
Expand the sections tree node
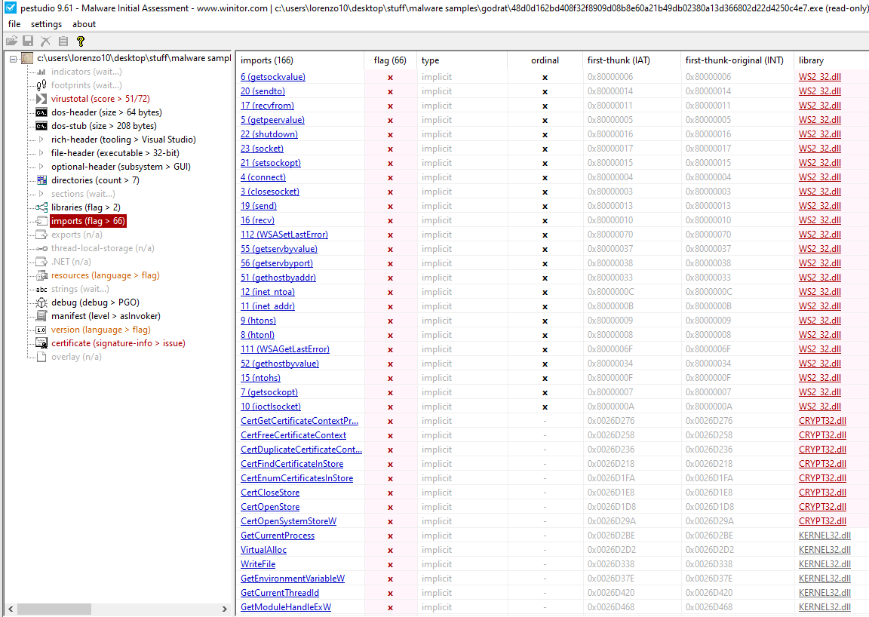coord(41,194)
